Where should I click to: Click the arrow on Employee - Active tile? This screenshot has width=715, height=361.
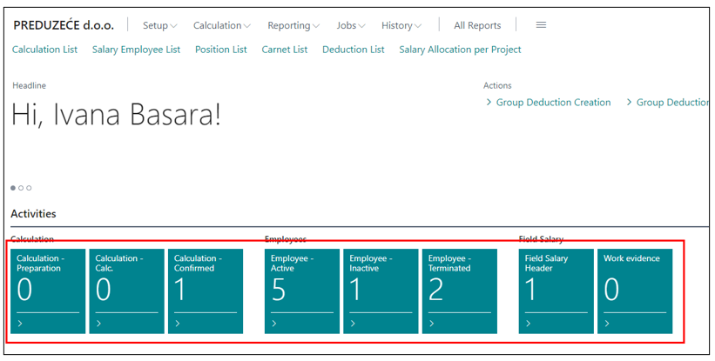[x=274, y=324]
